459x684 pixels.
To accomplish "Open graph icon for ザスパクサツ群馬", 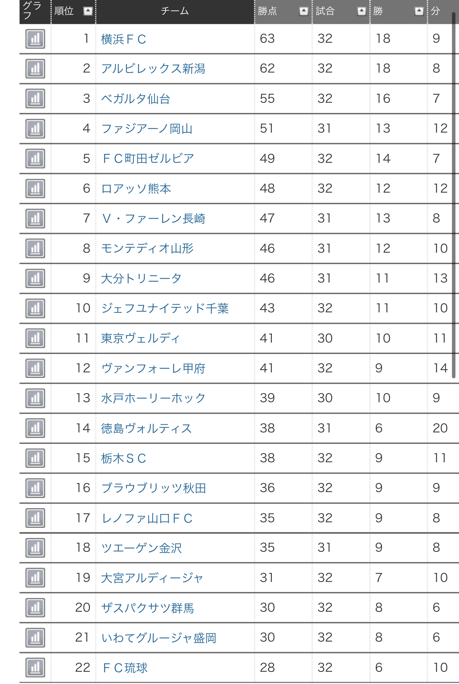I will (35, 607).
